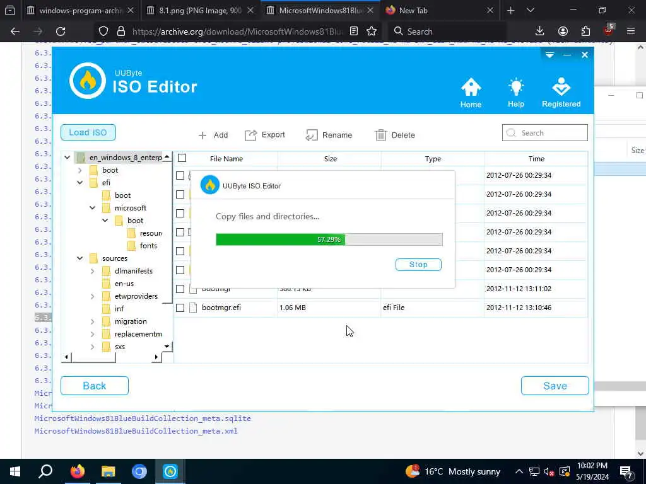Click tree scrollbar up arrow
Image resolution: width=646 pixels, height=484 pixels.
click(167, 156)
